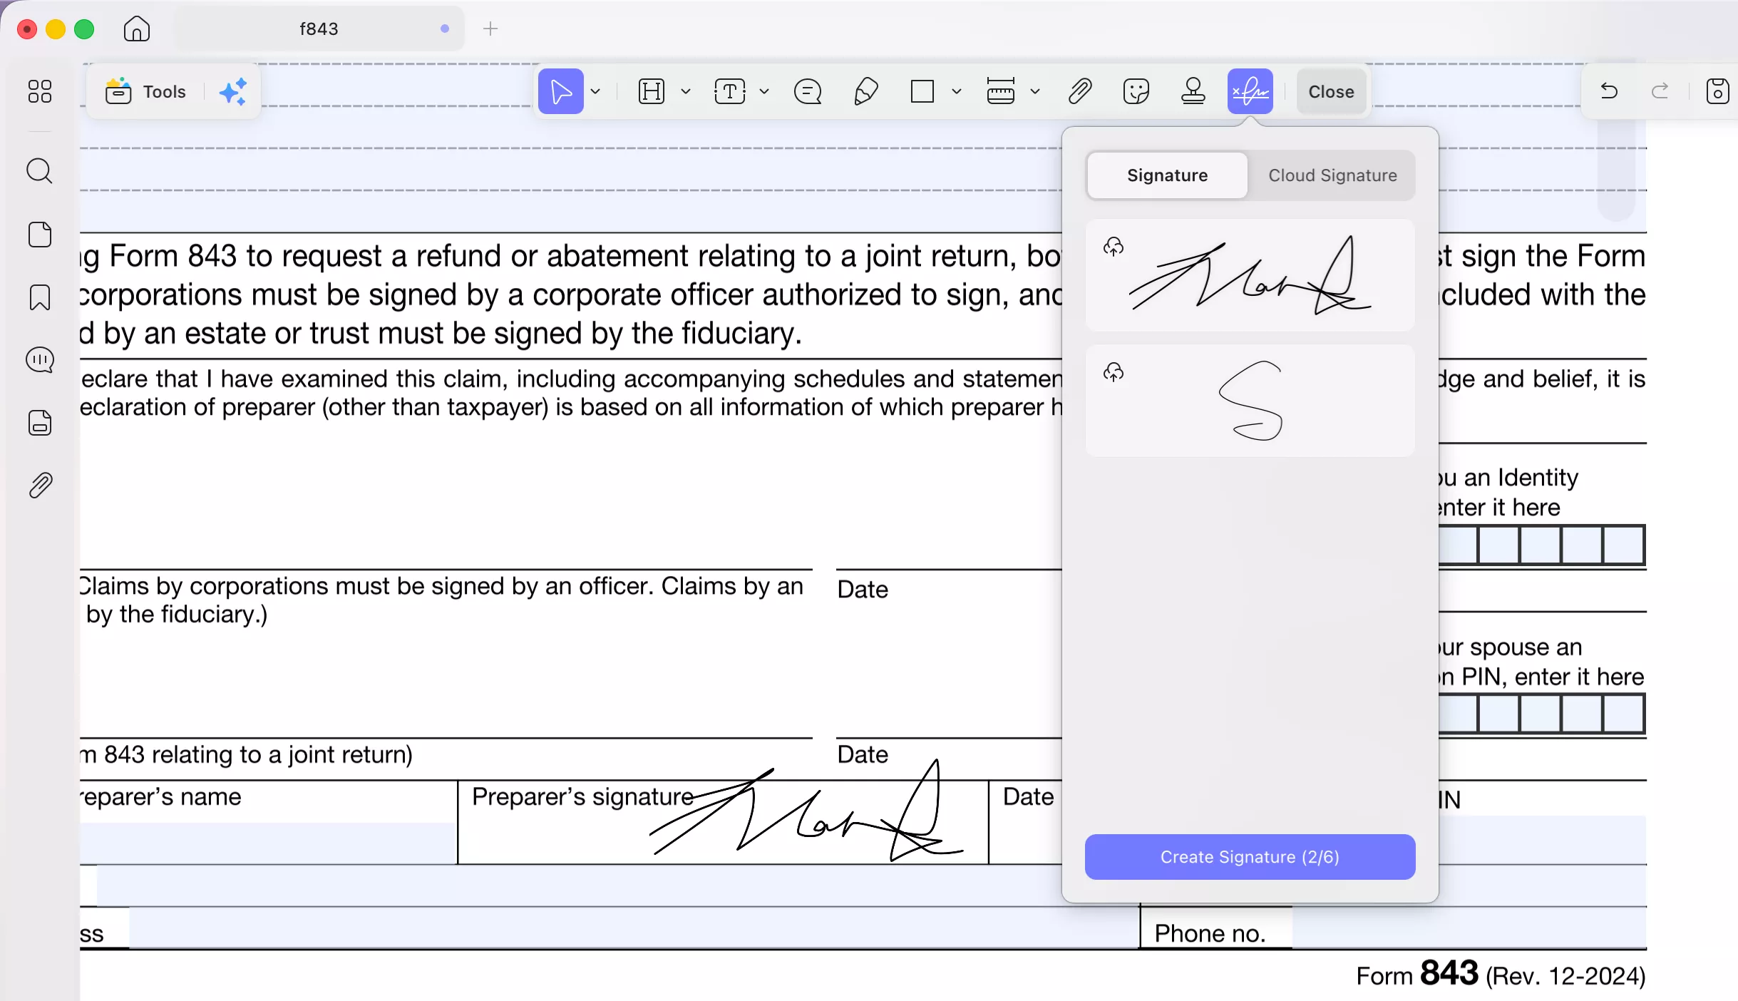Select the Rectangle shape tool
The width and height of the screenshot is (1738, 1001).
922,91
